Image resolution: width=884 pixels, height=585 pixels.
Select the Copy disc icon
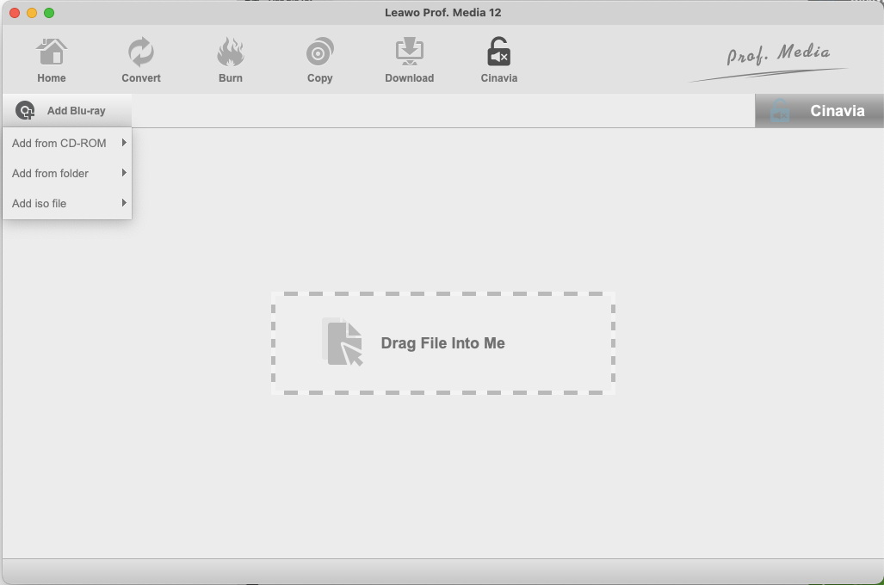(319, 52)
